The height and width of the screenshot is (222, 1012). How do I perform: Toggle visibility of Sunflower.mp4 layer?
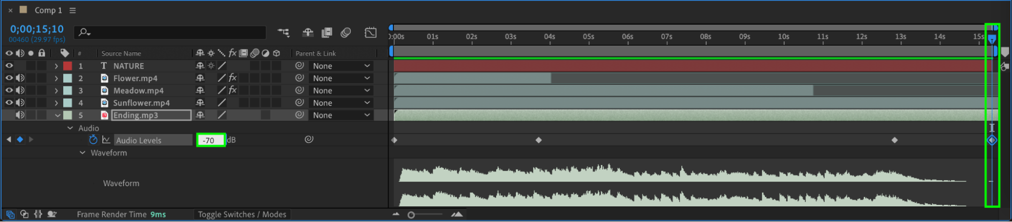click(9, 102)
